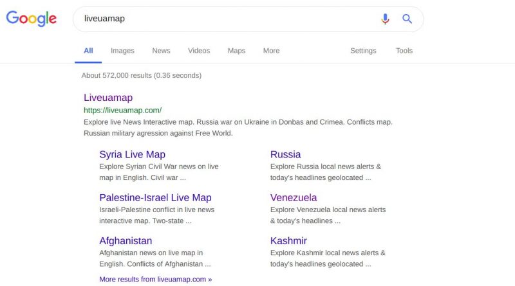This screenshot has height=286, width=515.
Task: Open the search Settings menu
Action: [x=363, y=51]
